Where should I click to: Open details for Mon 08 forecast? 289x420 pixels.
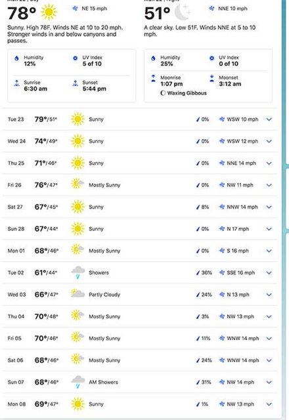tap(269, 404)
